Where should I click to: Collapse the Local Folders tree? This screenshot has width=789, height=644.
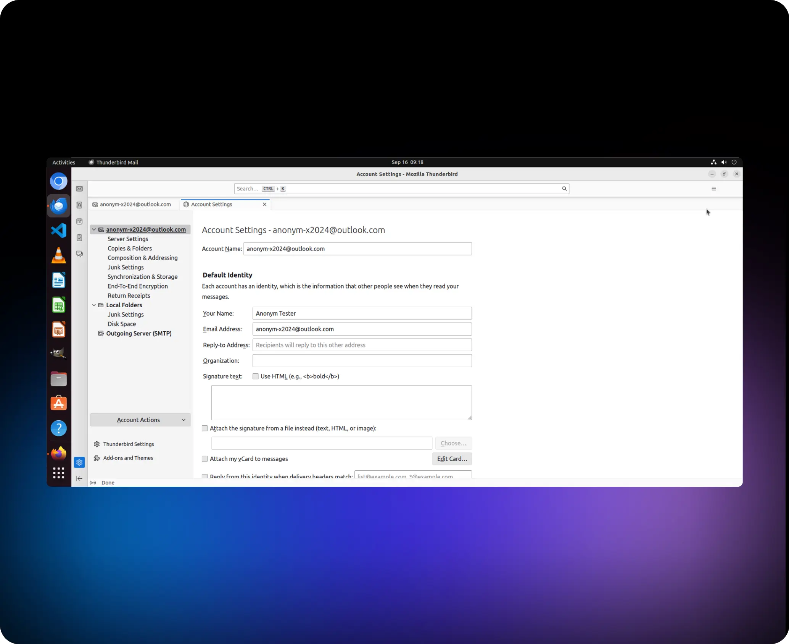click(94, 305)
